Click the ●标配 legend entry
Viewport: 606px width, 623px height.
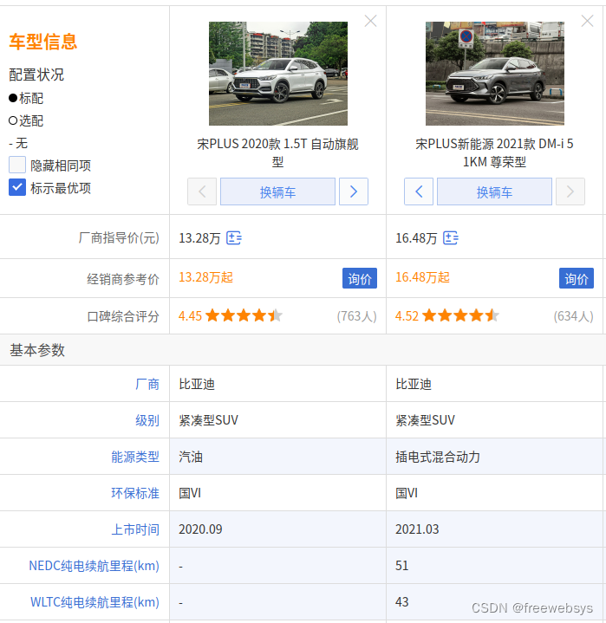pos(26,98)
